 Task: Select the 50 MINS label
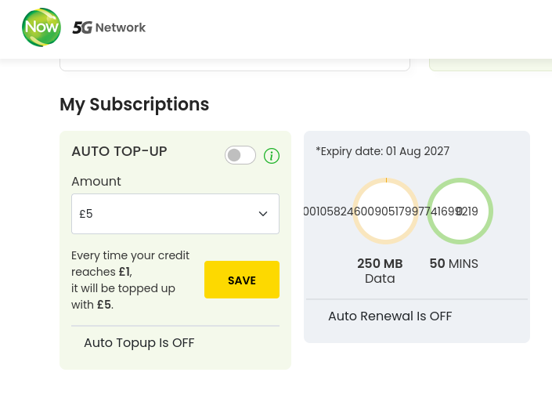[x=453, y=264]
